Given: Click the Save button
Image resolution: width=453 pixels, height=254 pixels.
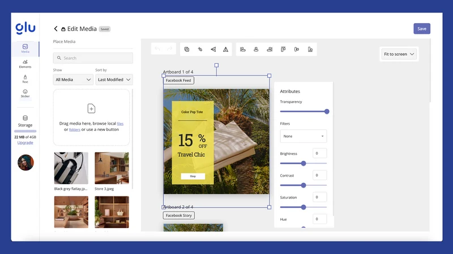Looking at the screenshot, I should click(422, 29).
